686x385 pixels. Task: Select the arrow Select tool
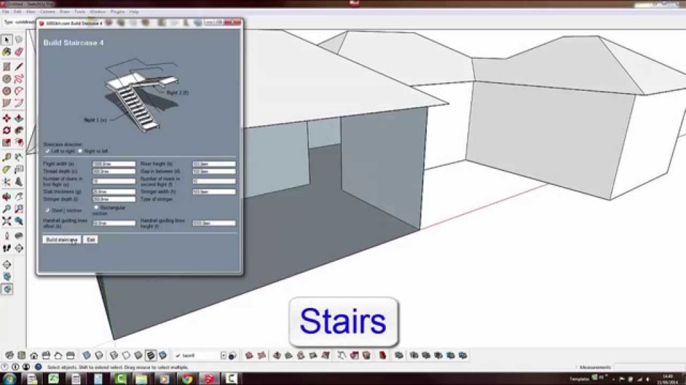coord(7,40)
